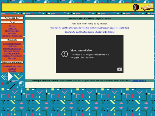This screenshot has width=155, height=116.
Task: Click the Reflections And Journals section label
Action: (12, 62)
